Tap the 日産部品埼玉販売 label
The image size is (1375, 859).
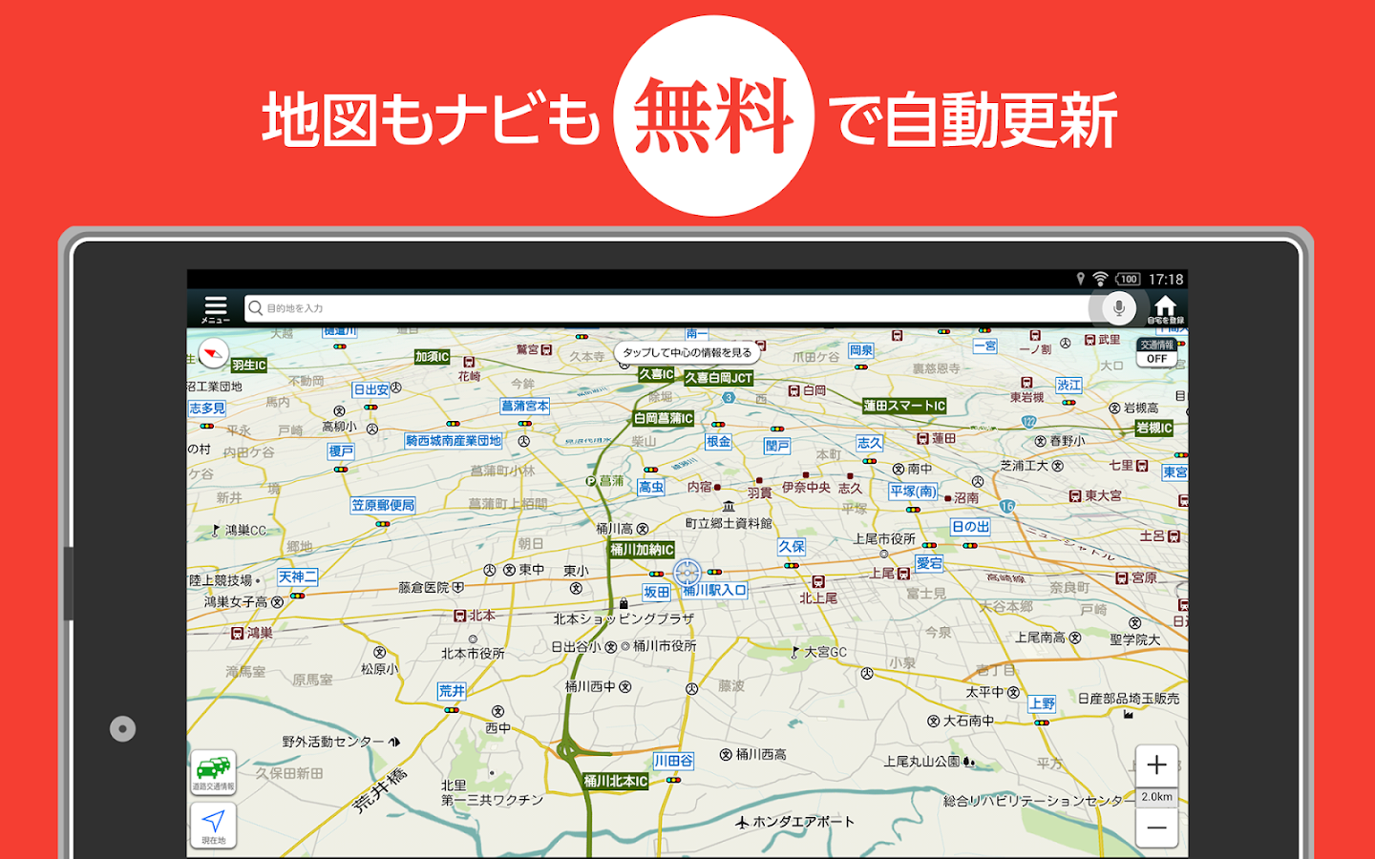(1129, 699)
